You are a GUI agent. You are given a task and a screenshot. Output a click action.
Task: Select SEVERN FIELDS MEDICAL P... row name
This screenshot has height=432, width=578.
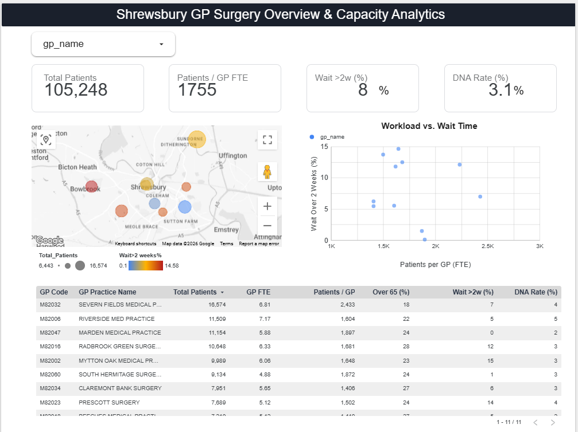(x=120, y=305)
